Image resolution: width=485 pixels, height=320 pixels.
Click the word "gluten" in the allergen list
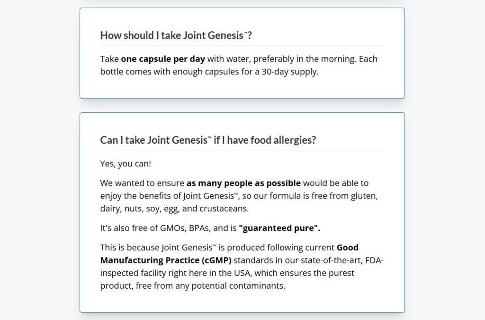point(364,196)
